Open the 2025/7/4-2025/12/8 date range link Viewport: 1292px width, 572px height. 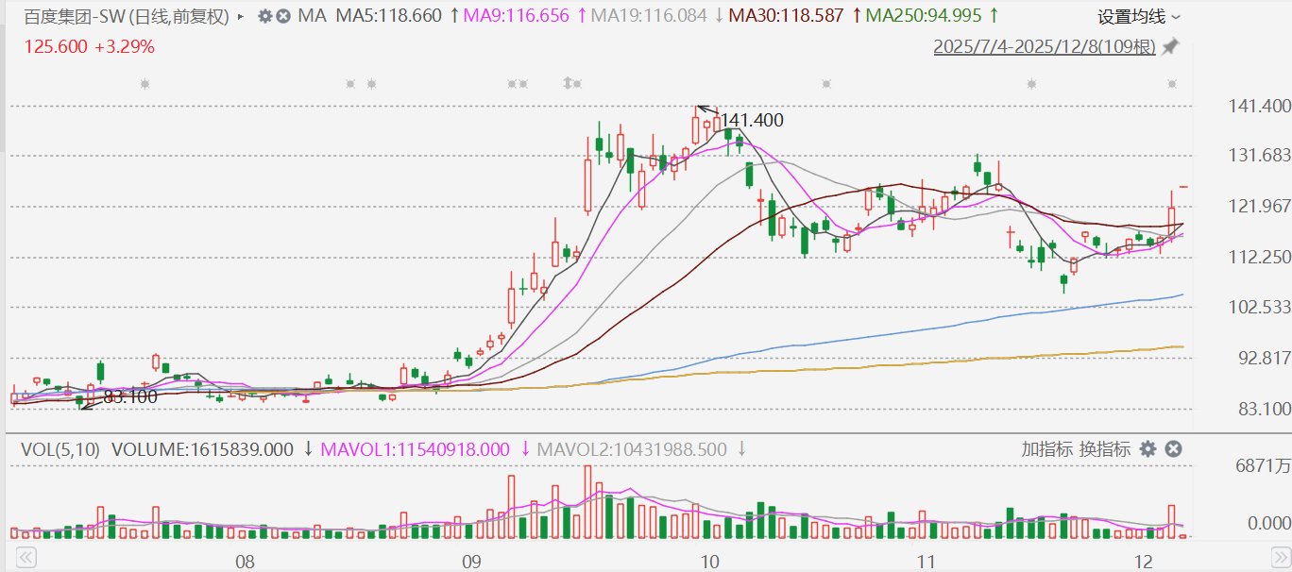point(1044,46)
